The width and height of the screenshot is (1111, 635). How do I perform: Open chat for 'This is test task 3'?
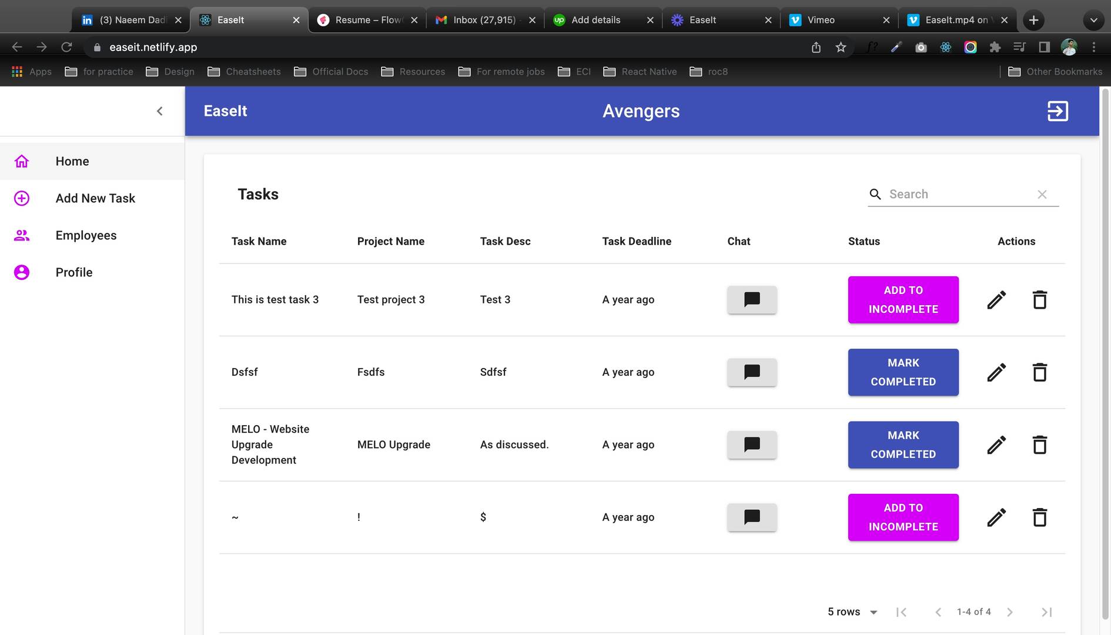point(752,300)
